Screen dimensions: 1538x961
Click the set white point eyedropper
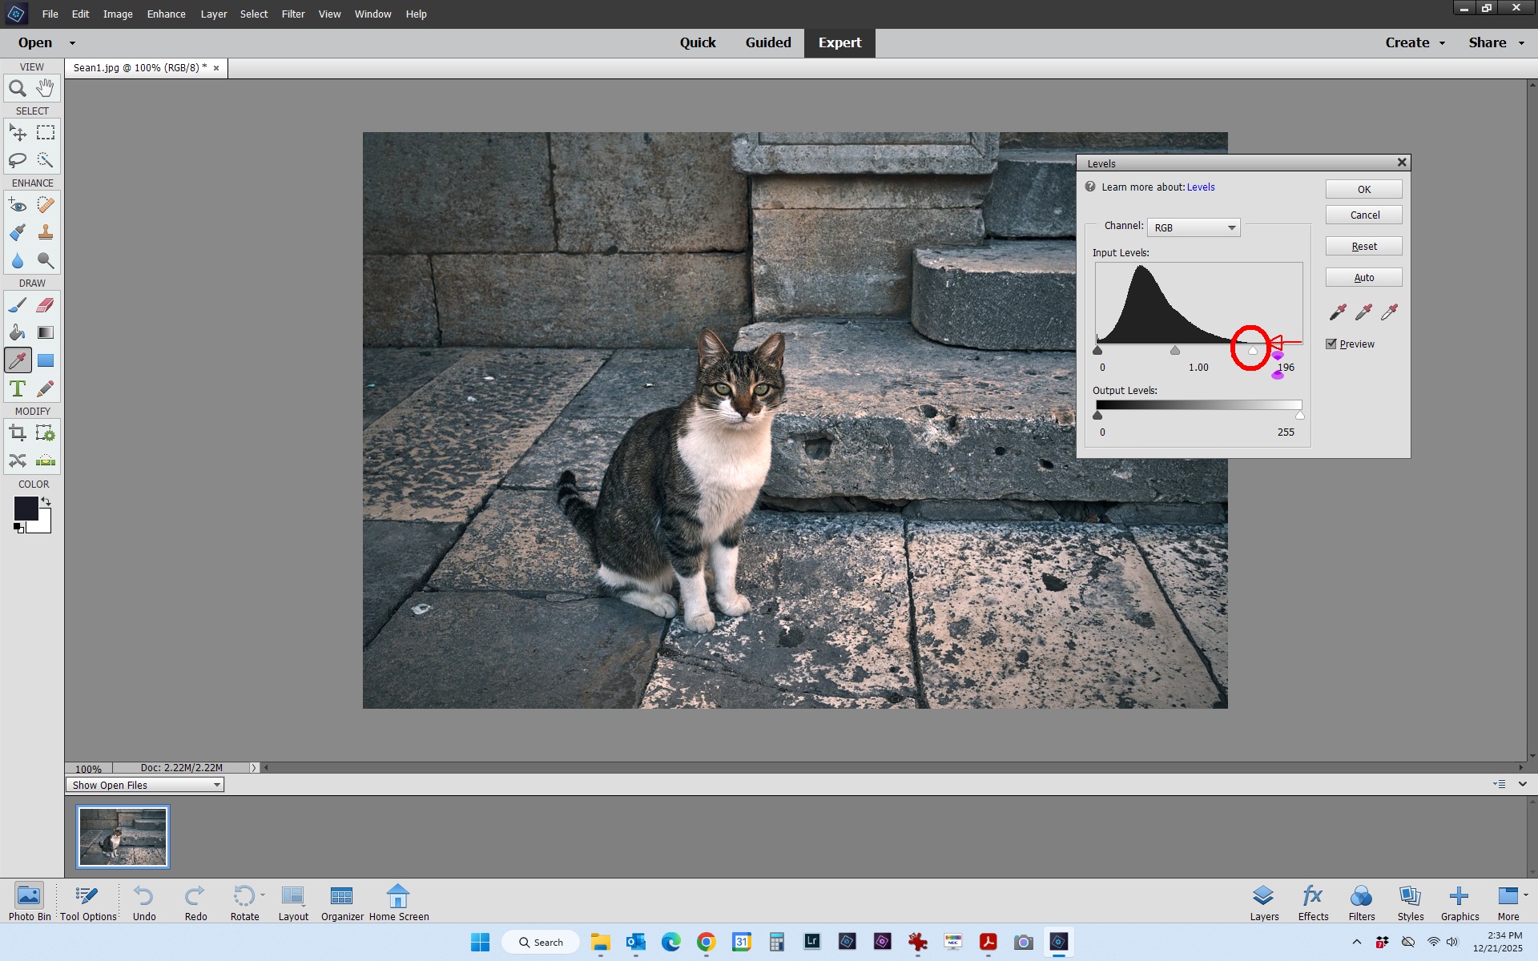click(1390, 312)
